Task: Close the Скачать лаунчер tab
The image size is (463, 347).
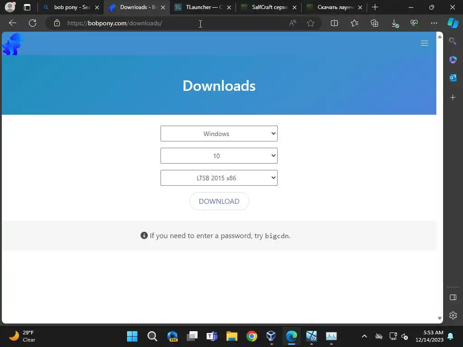Action: tap(360, 7)
